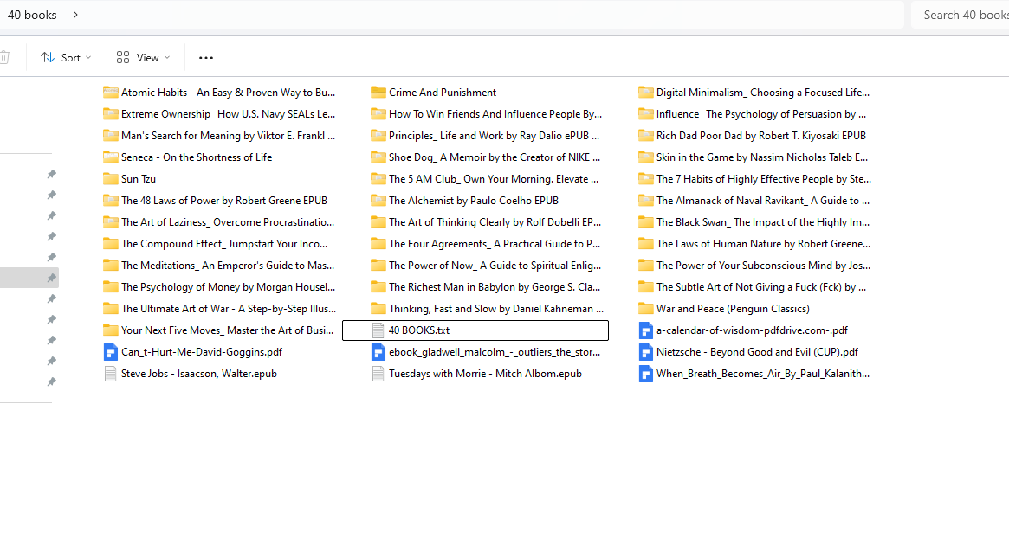Image resolution: width=1009 pixels, height=545 pixels.
Task: Select the Sun Tzu folder icon
Action: coord(111,179)
